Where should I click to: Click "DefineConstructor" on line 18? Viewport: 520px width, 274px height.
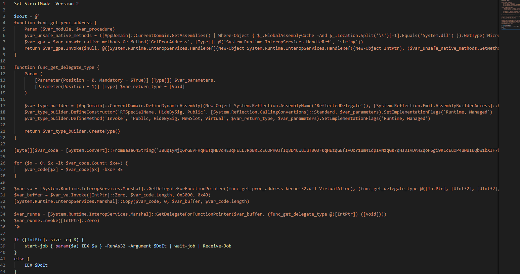click(x=93, y=112)
